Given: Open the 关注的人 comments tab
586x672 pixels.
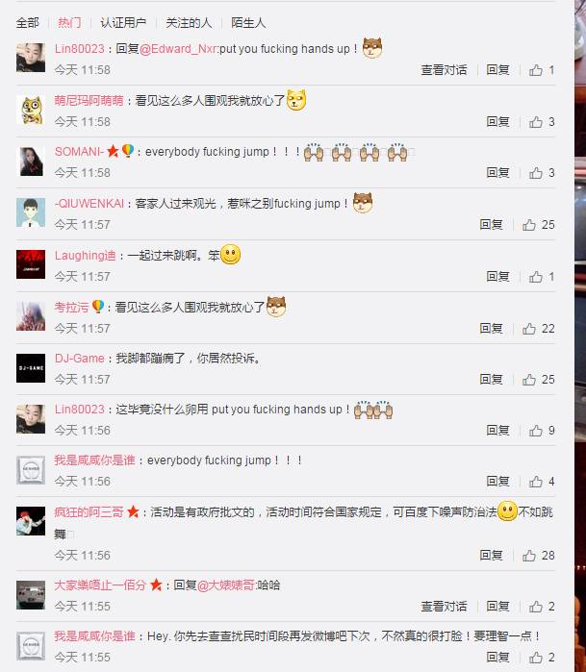Looking at the screenshot, I should coord(189,23).
